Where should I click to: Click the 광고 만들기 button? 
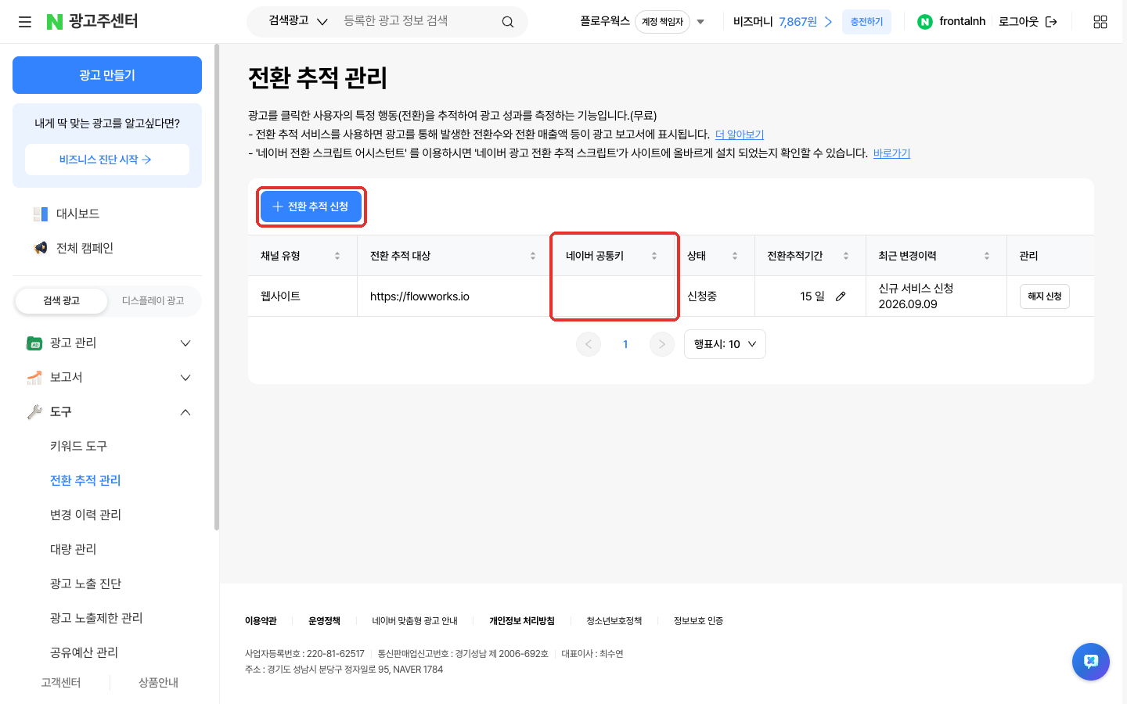pos(107,75)
